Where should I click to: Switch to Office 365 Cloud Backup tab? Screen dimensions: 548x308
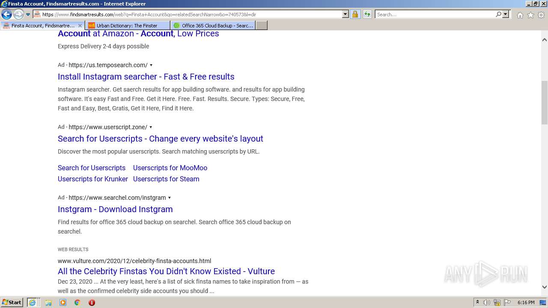(x=213, y=26)
